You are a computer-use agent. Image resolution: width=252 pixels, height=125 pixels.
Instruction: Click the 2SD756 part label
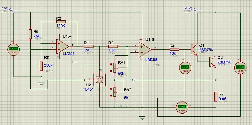point(206,50)
